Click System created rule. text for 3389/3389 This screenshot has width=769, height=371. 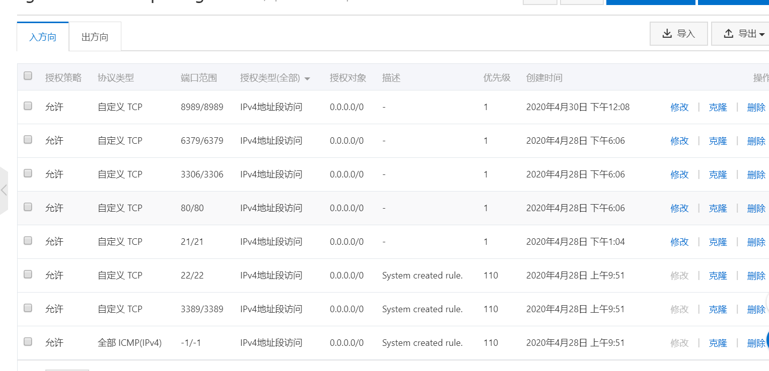pos(422,309)
